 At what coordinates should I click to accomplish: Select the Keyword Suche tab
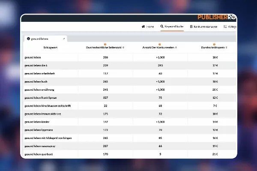[172, 27]
